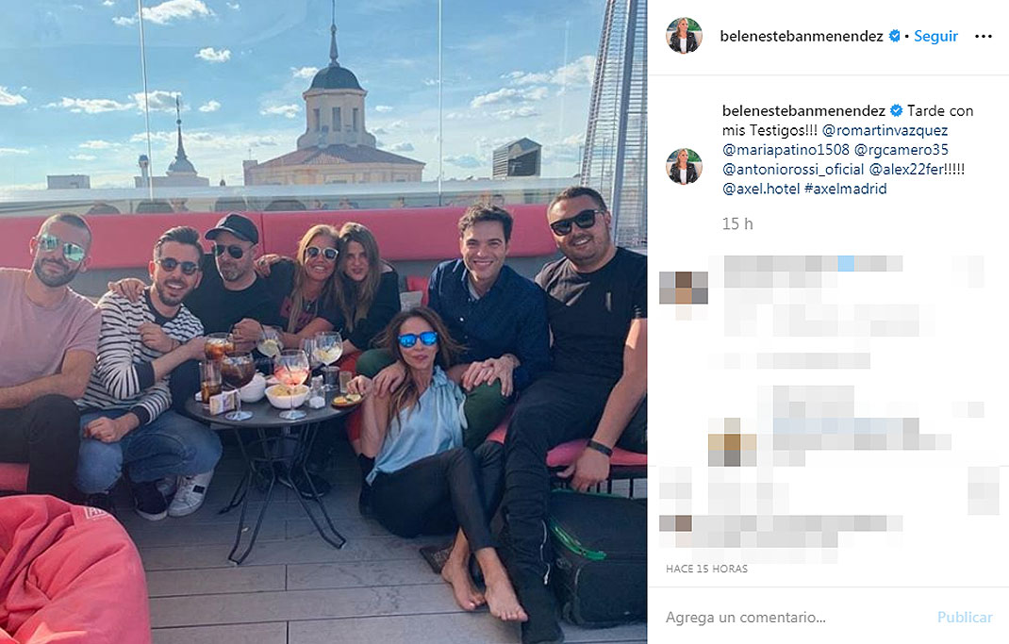1009x644 pixels.
Task: Open the @antoniorossi_oficial mention
Action: 793,169
